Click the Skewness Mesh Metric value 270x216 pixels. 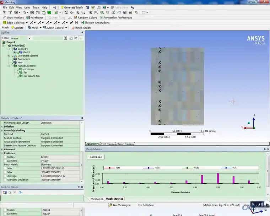point(60,164)
